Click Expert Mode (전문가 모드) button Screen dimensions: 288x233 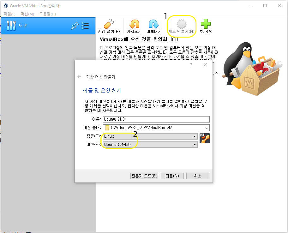pos(144,176)
